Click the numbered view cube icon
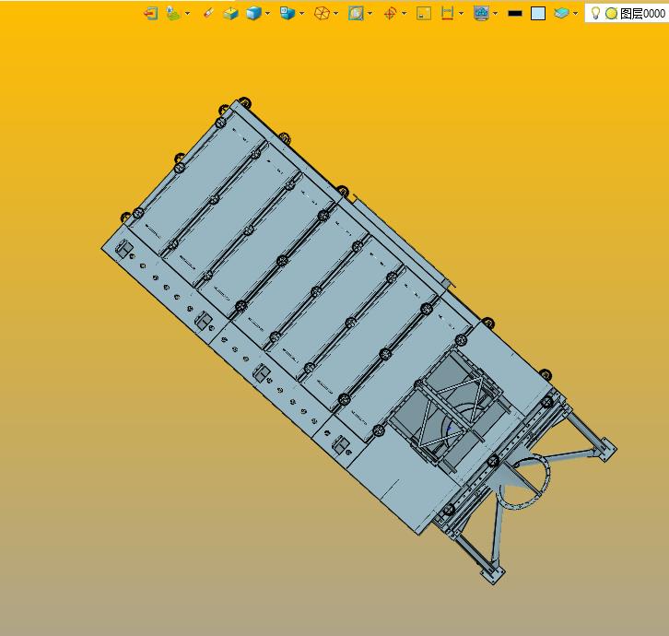The width and height of the screenshot is (669, 636). click(x=288, y=13)
